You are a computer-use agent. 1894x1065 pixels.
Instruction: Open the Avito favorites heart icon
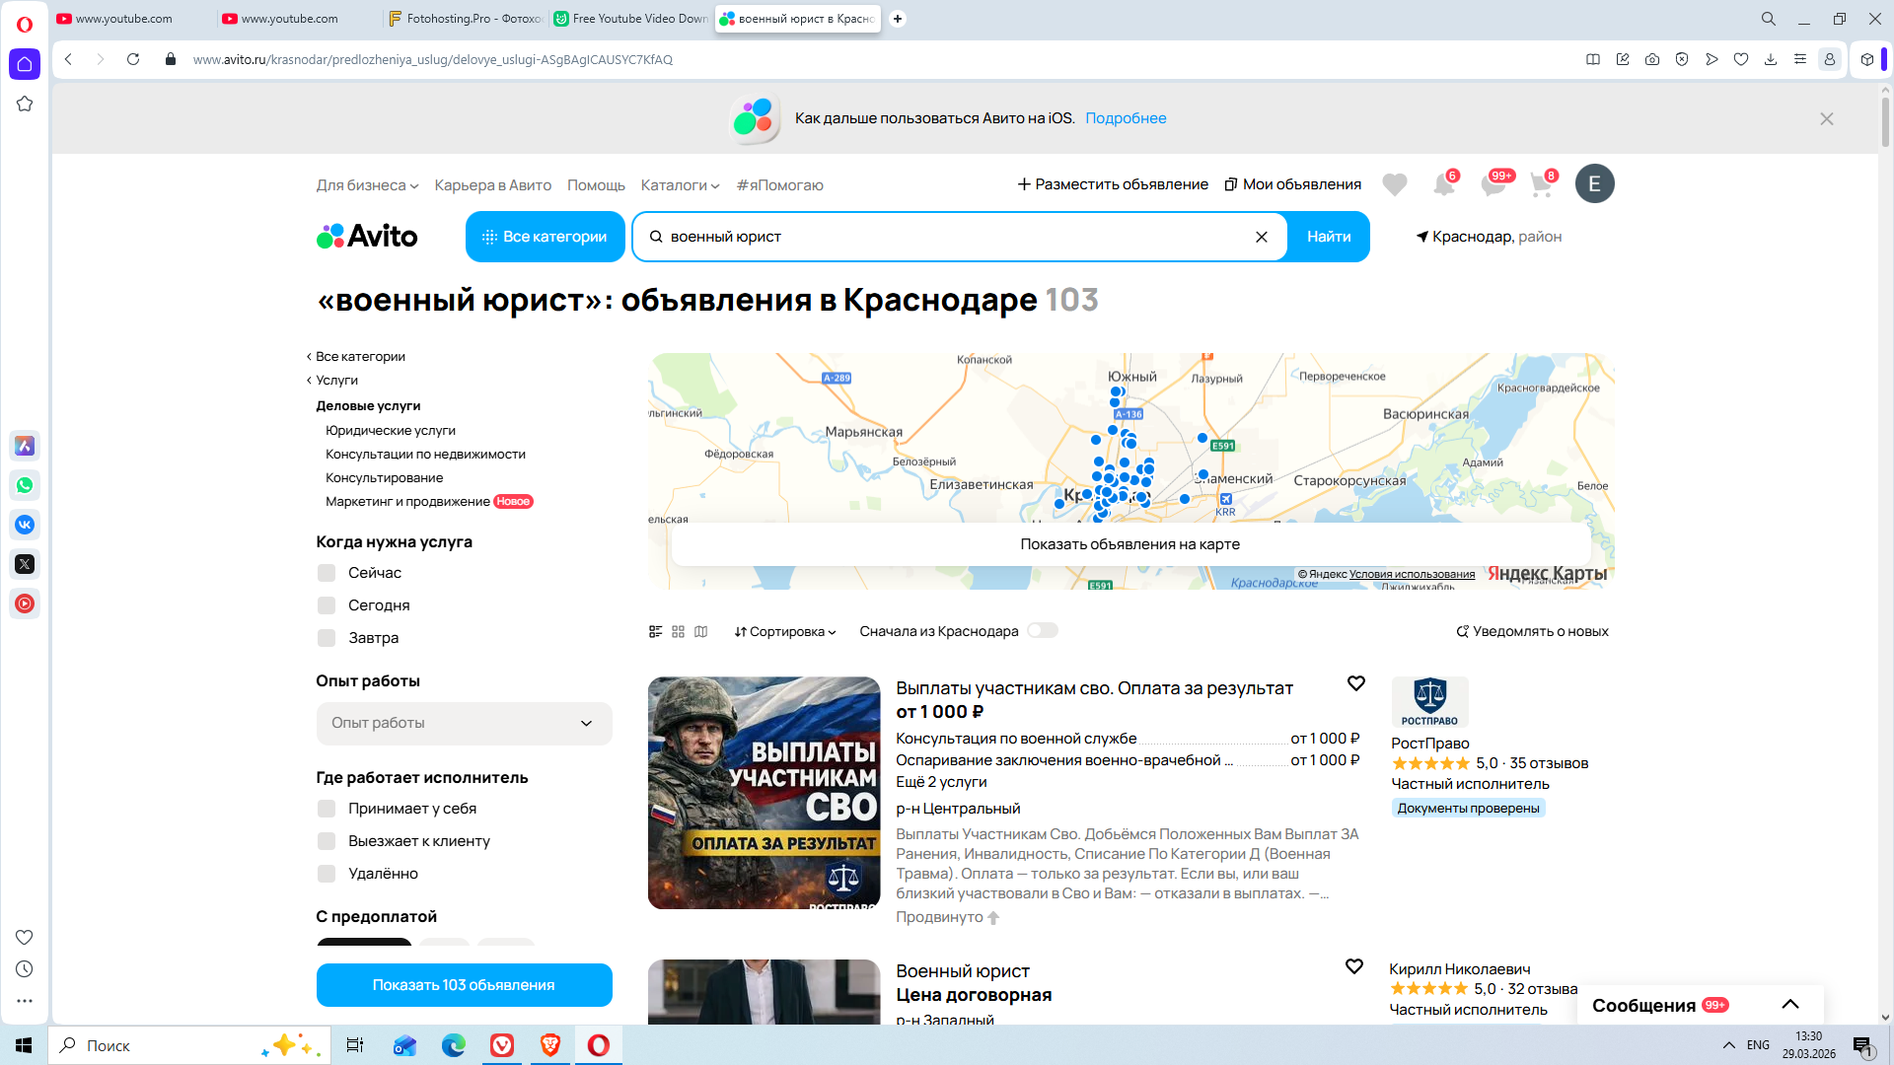1394,184
